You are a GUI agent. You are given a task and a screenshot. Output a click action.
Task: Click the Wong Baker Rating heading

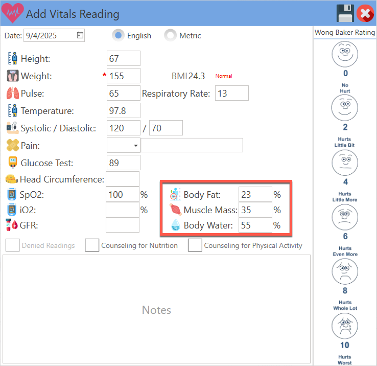coord(345,32)
